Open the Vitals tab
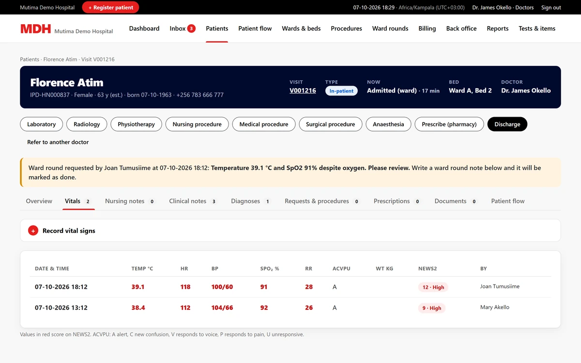 point(78,201)
